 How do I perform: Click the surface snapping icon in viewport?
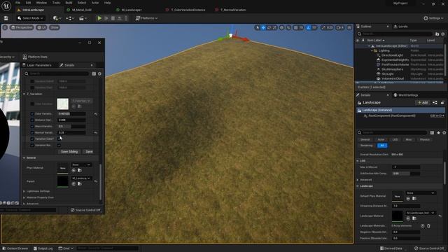coord(288,28)
